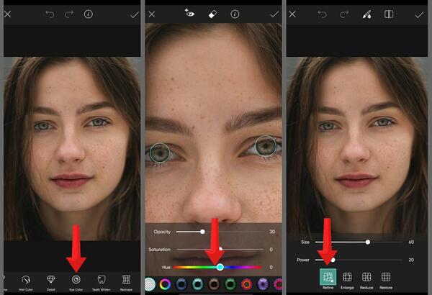432x295 pixels.
Task: Adjust the Saturation slider handle
Action: (x=220, y=249)
